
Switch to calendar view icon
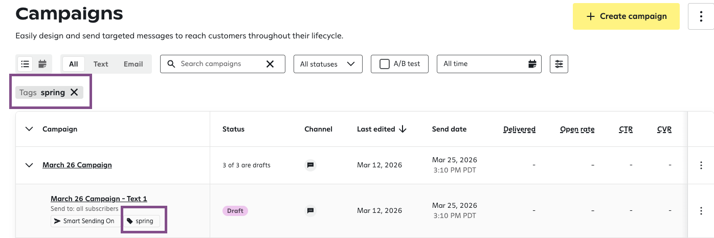pos(42,64)
